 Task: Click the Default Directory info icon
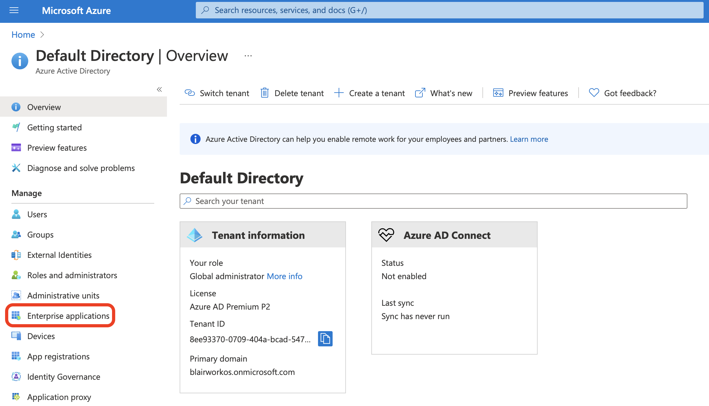point(20,61)
